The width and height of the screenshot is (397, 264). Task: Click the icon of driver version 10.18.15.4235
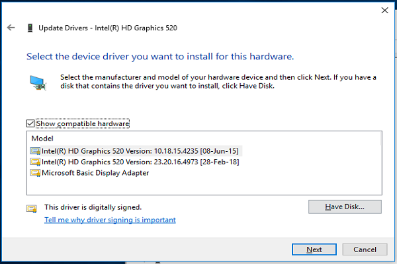[x=35, y=151]
